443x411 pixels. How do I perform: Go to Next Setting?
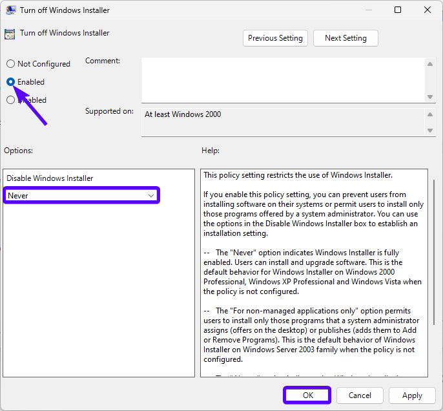345,38
